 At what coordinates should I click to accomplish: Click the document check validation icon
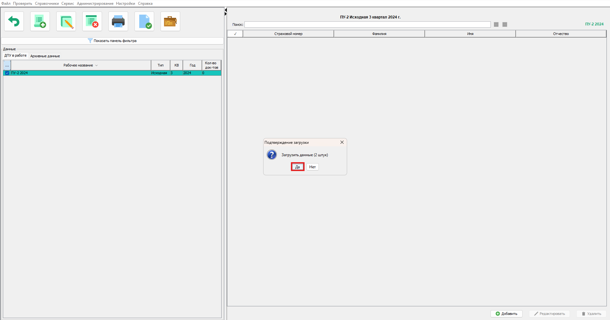144,22
